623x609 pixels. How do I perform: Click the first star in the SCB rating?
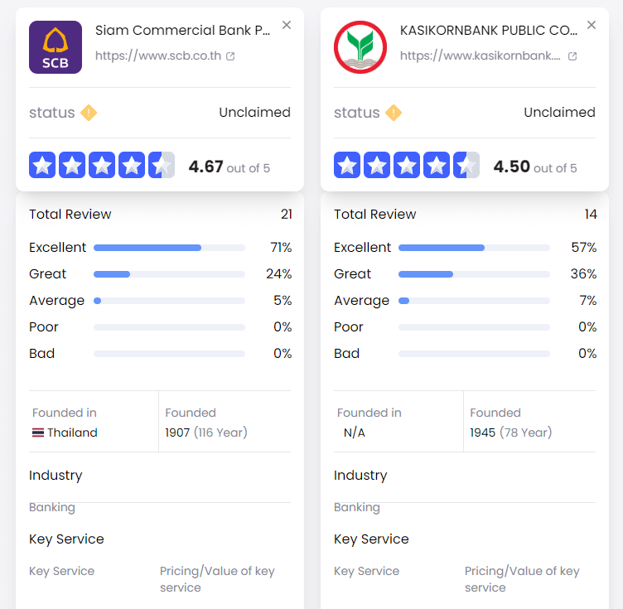coord(42,165)
